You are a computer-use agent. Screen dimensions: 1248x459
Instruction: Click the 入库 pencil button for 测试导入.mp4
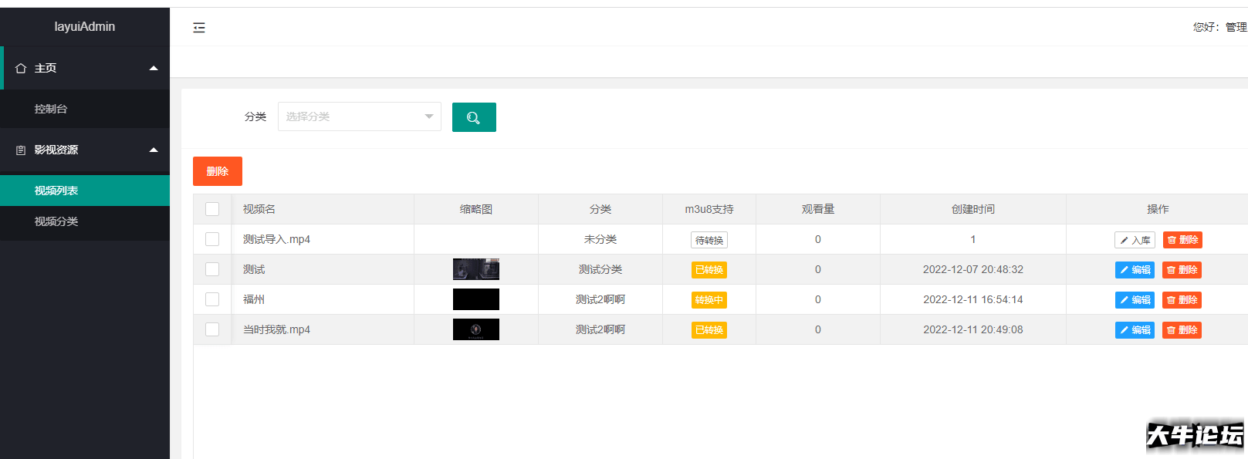(1135, 240)
